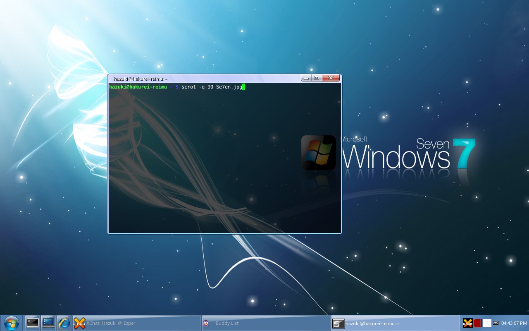Click the hazuki@hakurei-reimu green prompt text
This screenshot has width=529, height=331.
tap(138, 87)
